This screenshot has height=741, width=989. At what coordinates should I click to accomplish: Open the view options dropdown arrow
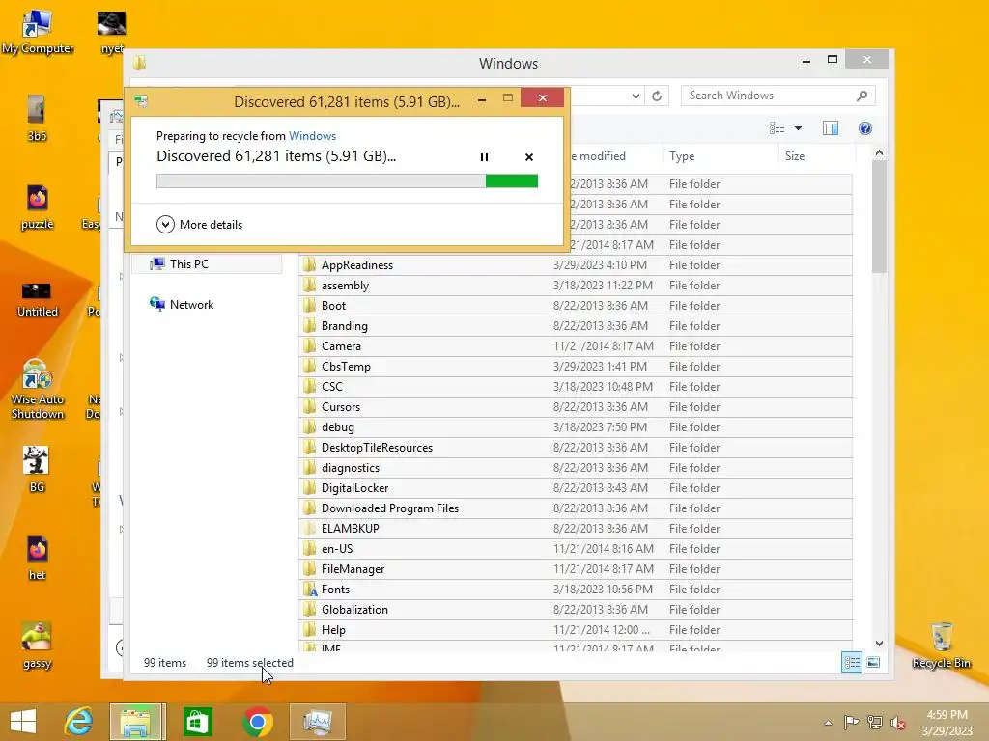pos(798,128)
